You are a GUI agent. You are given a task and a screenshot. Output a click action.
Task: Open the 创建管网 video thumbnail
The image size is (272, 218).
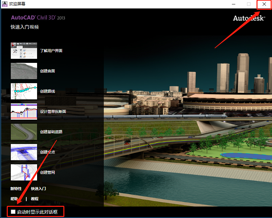(24, 172)
